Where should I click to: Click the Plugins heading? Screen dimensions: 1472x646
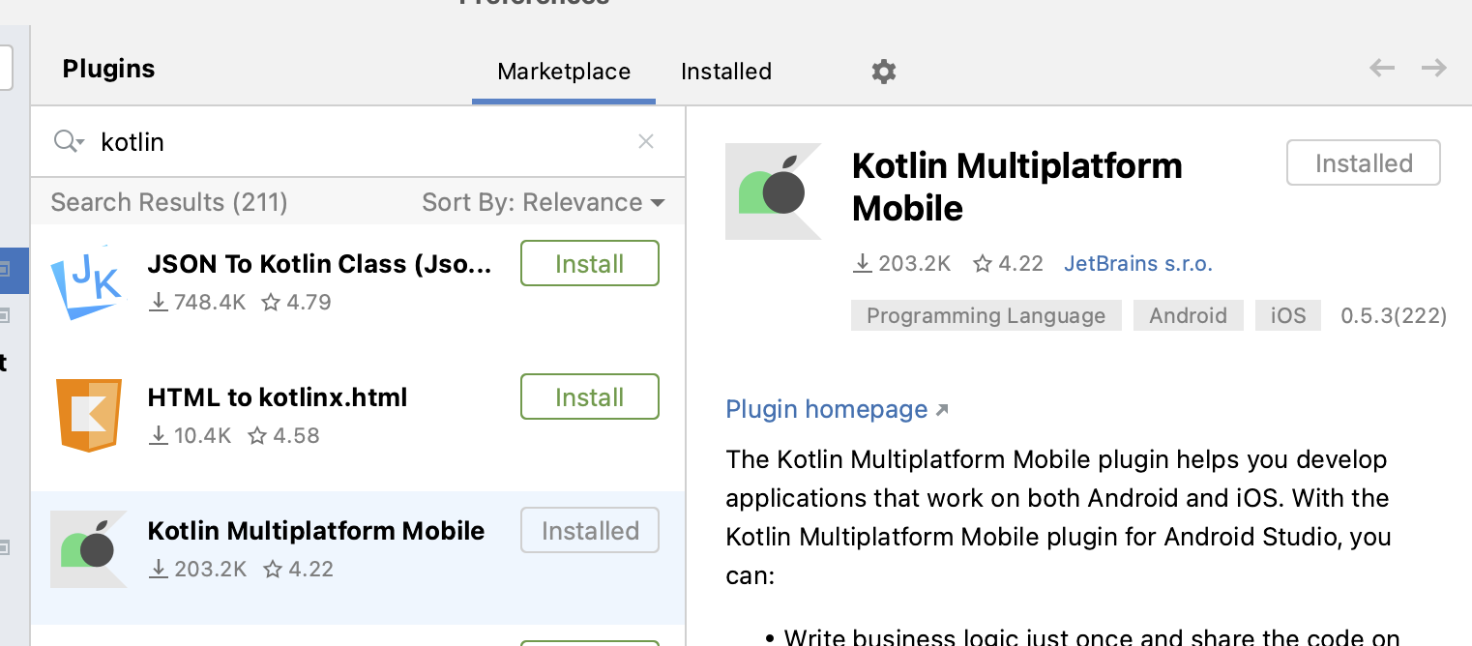click(x=108, y=69)
